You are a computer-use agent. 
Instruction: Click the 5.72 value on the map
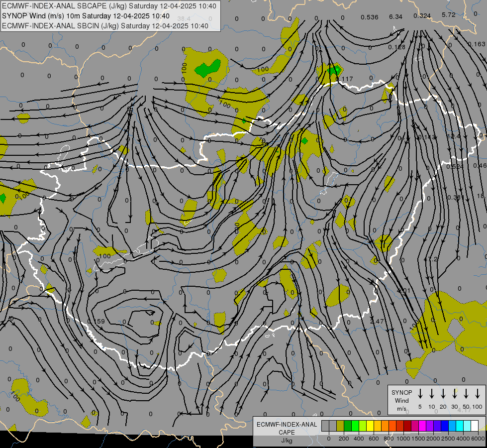point(449,14)
